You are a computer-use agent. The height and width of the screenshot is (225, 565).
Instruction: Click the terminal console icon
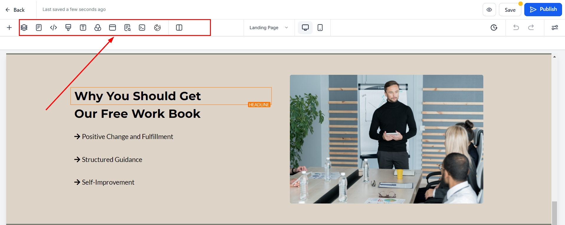click(142, 28)
